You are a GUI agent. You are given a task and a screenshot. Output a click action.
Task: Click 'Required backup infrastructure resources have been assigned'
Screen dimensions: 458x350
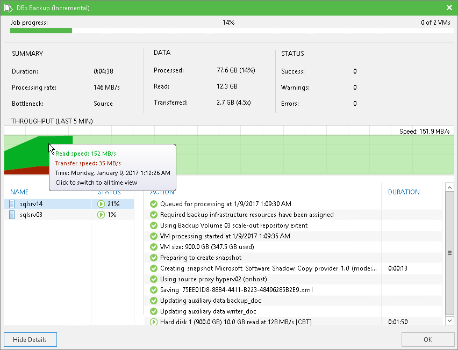click(247, 215)
